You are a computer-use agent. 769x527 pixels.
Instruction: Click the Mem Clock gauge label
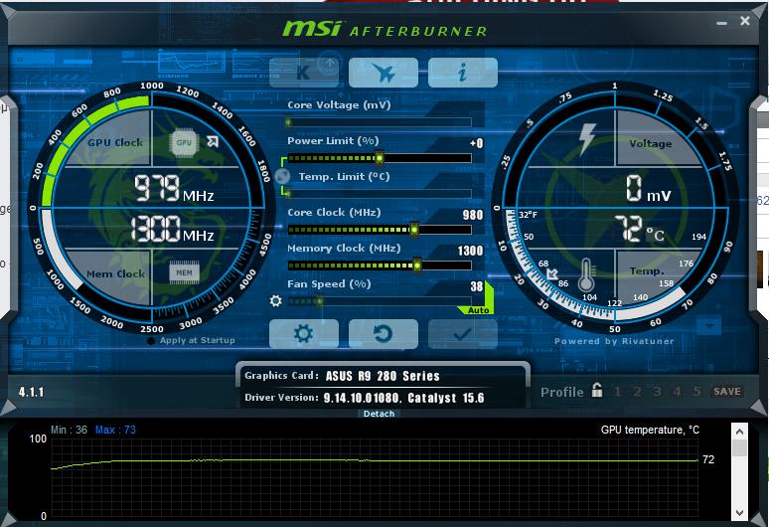[x=115, y=273]
